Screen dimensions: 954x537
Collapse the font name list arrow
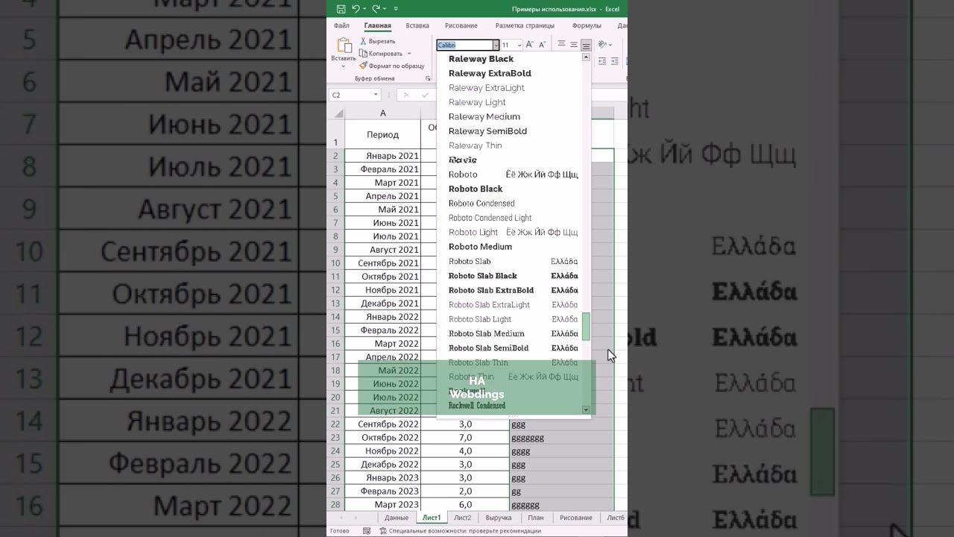(x=496, y=45)
